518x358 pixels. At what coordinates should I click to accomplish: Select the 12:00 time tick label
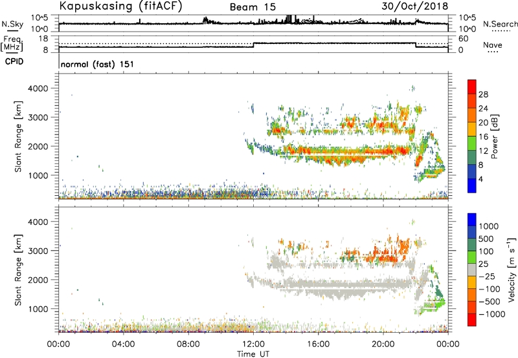point(253,344)
